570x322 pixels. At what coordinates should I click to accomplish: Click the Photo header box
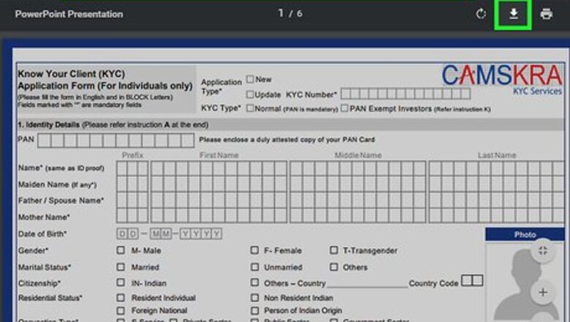525,234
